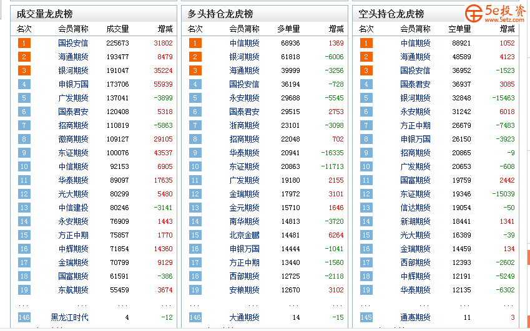Click change value 6018 in short table
This screenshot has width=530, height=331.
507,112
